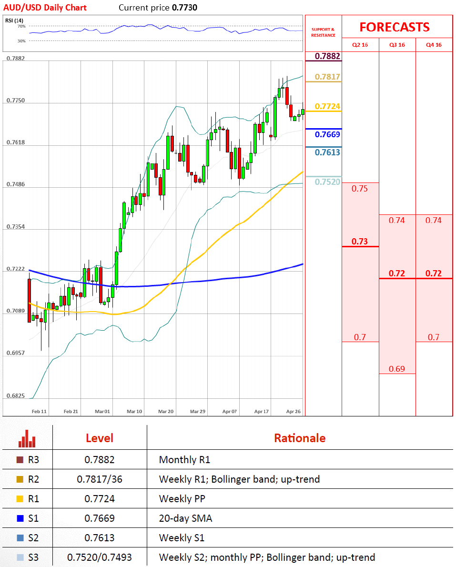The image size is (456, 567).
Task: Click the Weekly PP rationale cell
Action: [182, 499]
